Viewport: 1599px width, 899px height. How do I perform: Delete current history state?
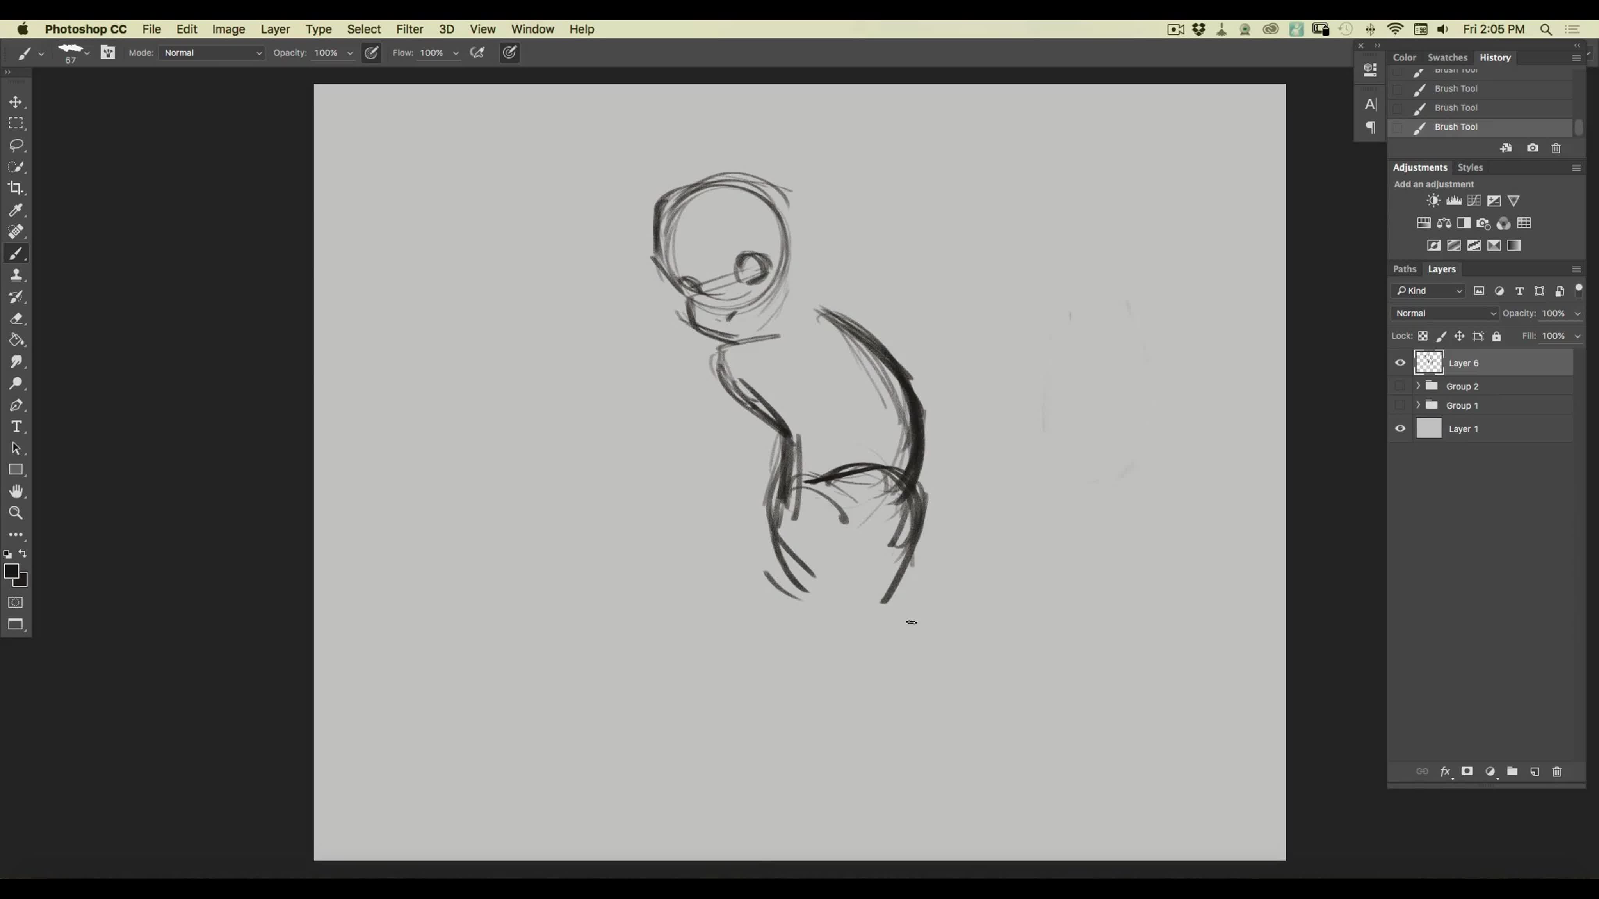point(1556,148)
